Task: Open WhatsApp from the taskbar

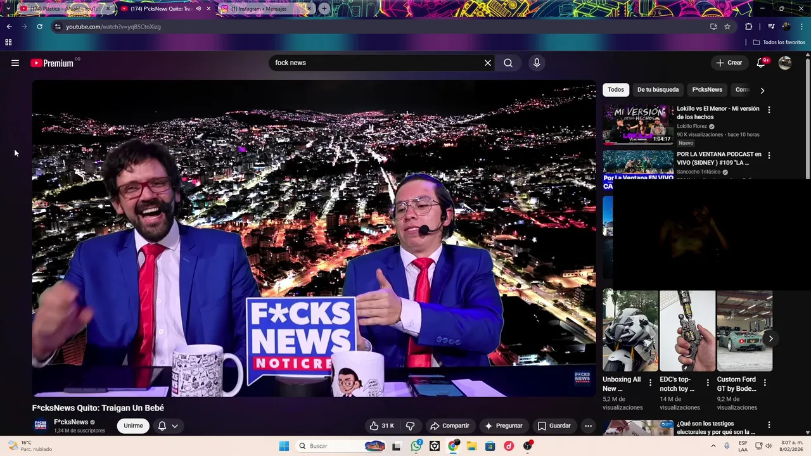Action: [416, 446]
